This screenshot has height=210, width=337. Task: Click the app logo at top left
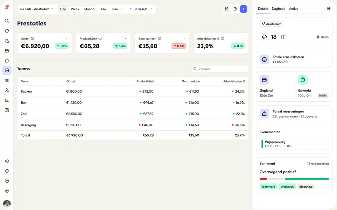7,7
